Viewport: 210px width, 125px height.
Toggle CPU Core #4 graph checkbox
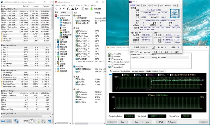(159, 75)
